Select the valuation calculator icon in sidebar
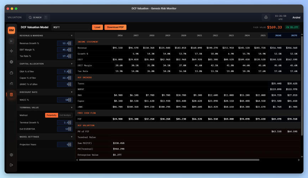 [11, 94]
